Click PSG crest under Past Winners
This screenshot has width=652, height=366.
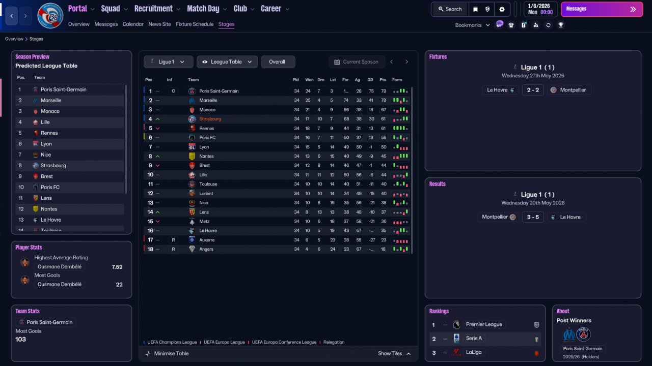tap(583, 334)
